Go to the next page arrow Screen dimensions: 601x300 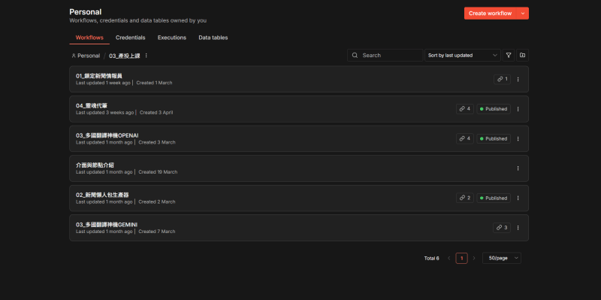click(474, 258)
